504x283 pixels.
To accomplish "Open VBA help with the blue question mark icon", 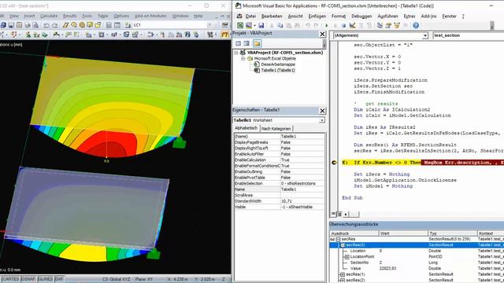I will pos(416,25).
